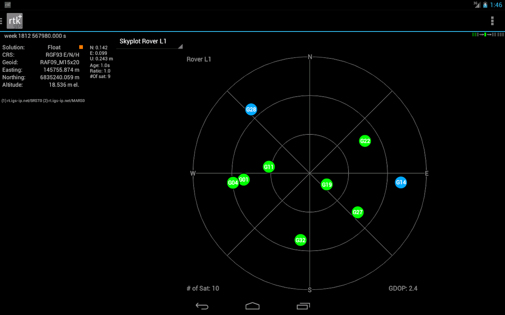Select the G11 satellite marker
505x315 pixels.
269,167
